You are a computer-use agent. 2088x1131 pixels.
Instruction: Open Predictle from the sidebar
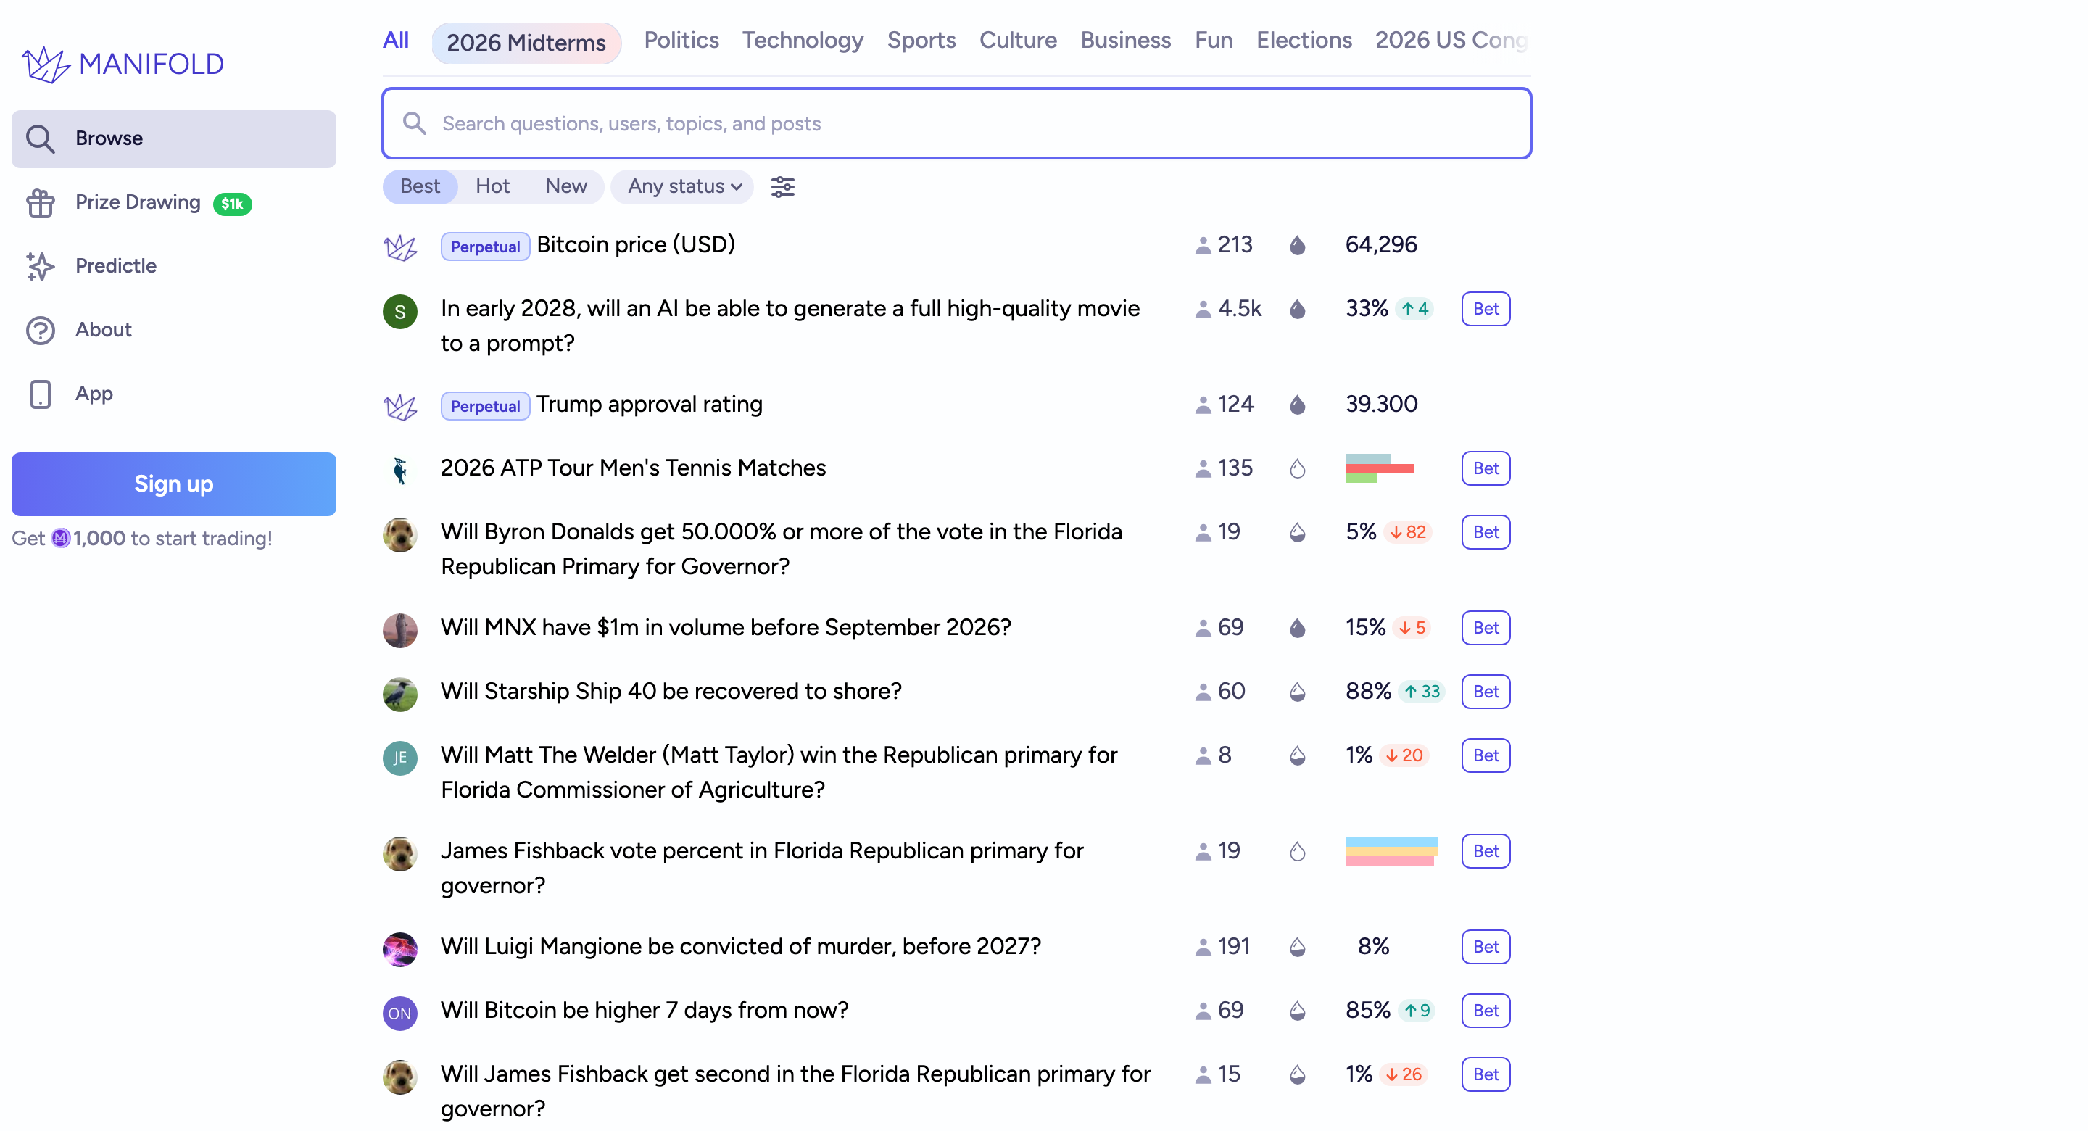click(x=173, y=266)
